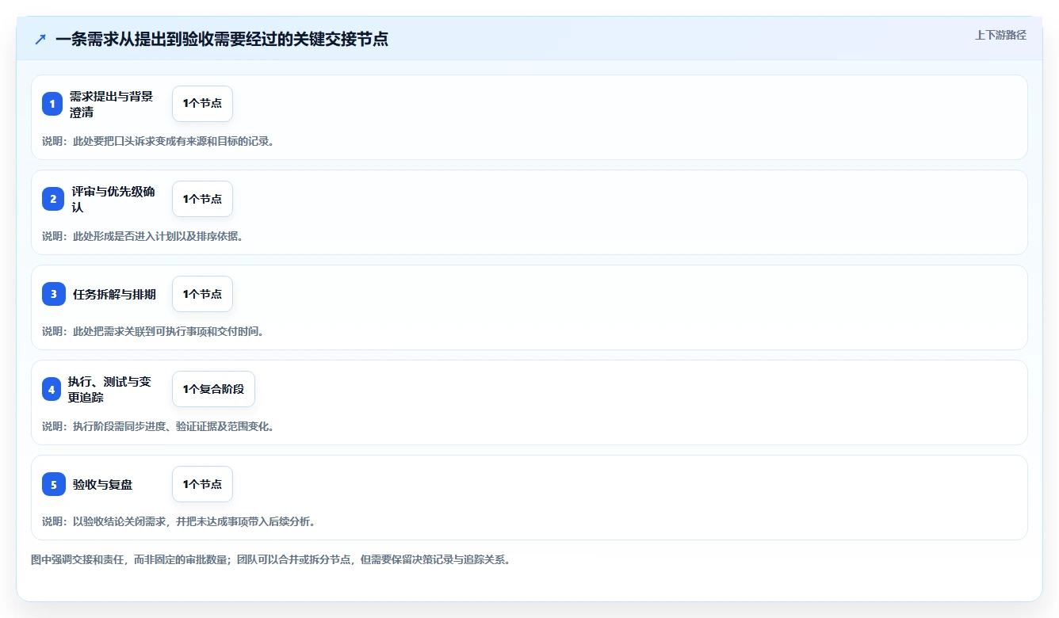Click the 1个节点 pill beside 任务拆解与排期
The height and width of the screenshot is (618, 1059).
[x=202, y=294]
